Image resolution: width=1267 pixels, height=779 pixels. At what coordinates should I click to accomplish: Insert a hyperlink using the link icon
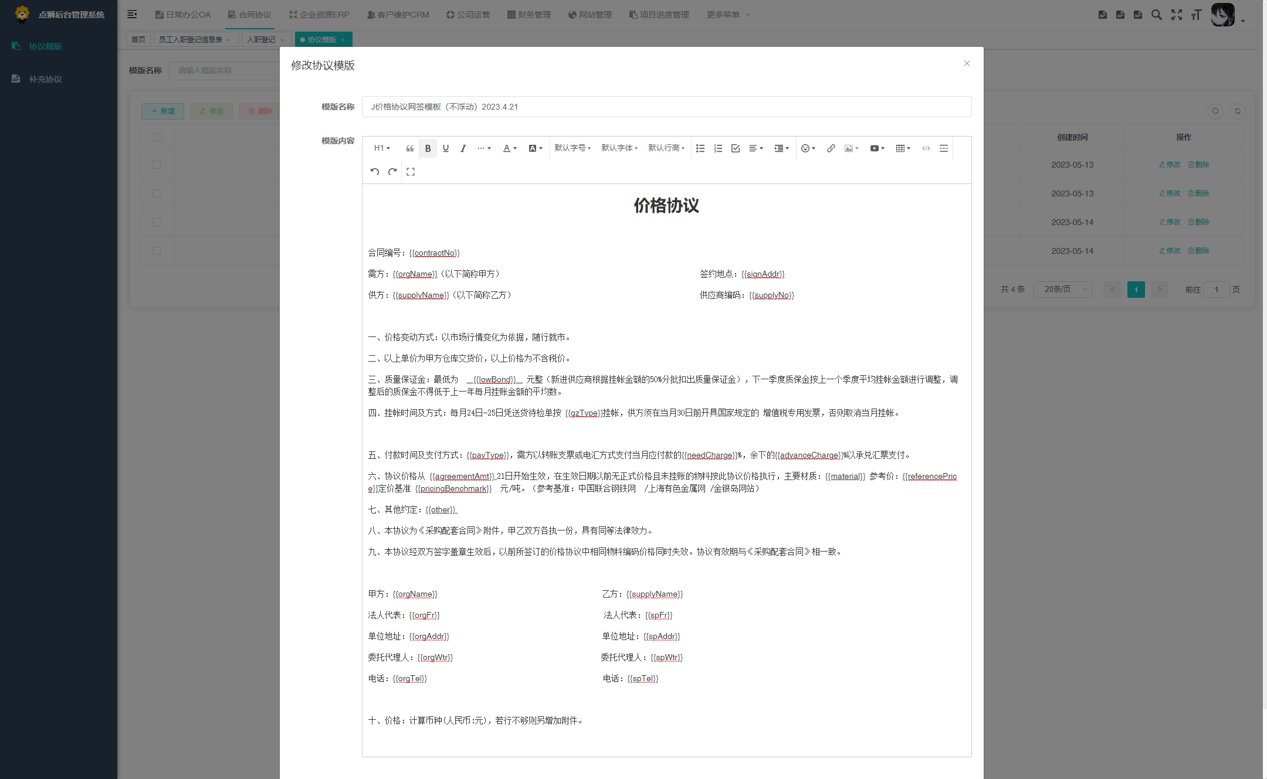pos(831,148)
